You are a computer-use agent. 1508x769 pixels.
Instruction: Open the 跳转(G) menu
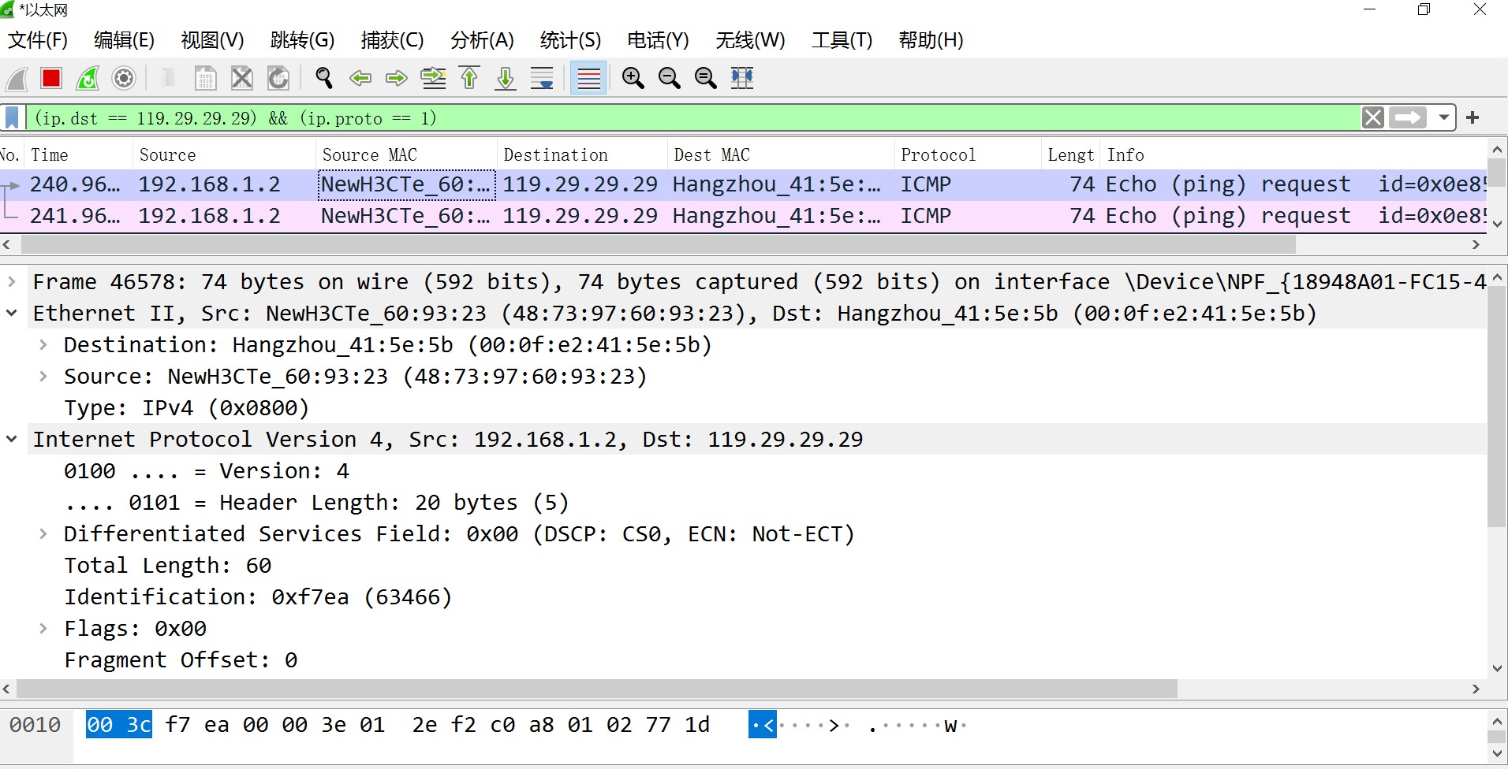[302, 40]
